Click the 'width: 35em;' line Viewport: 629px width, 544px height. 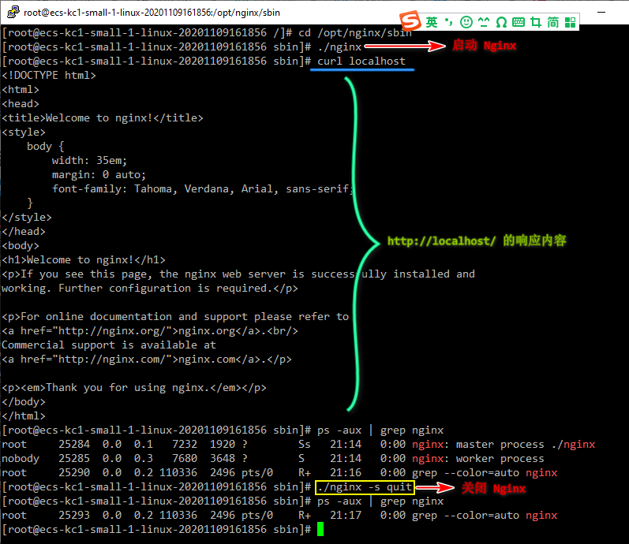coord(89,160)
